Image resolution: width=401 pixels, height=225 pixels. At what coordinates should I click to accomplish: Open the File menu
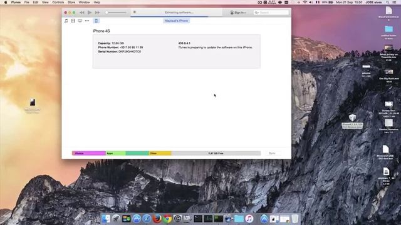click(x=26, y=2)
